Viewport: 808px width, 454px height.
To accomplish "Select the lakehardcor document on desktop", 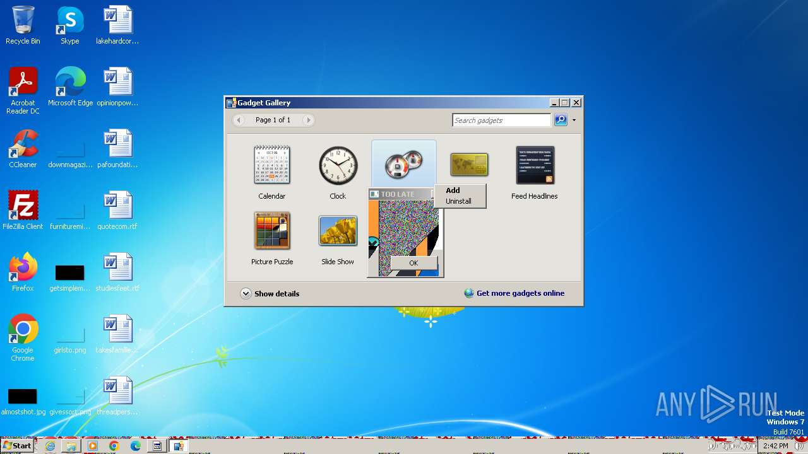I will point(117,26).
